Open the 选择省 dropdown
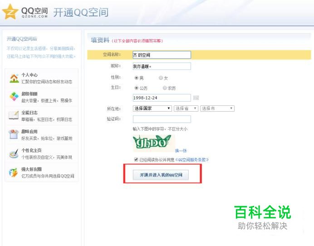 [x=186, y=108]
